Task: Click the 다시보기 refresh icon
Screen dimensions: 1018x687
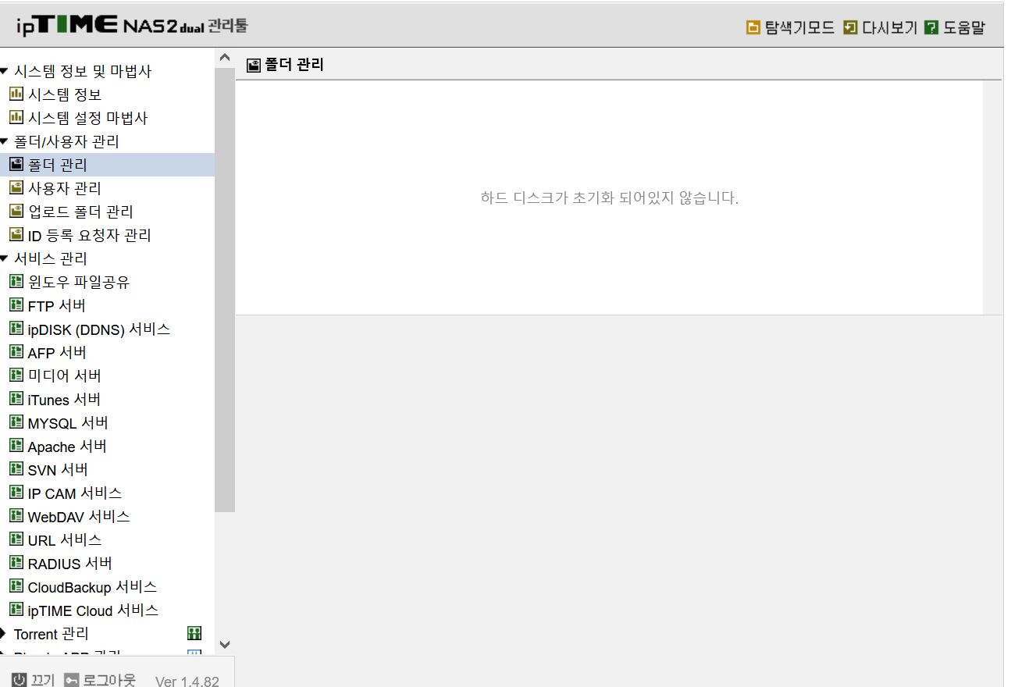Action: click(850, 27)
